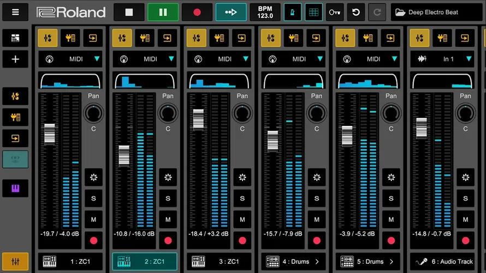486x273 pixels.
Task: Click the purple piano keys sidebar icon
Action: coord(15,189)
